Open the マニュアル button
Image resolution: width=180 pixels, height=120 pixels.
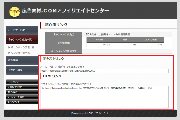click(22, 82)
